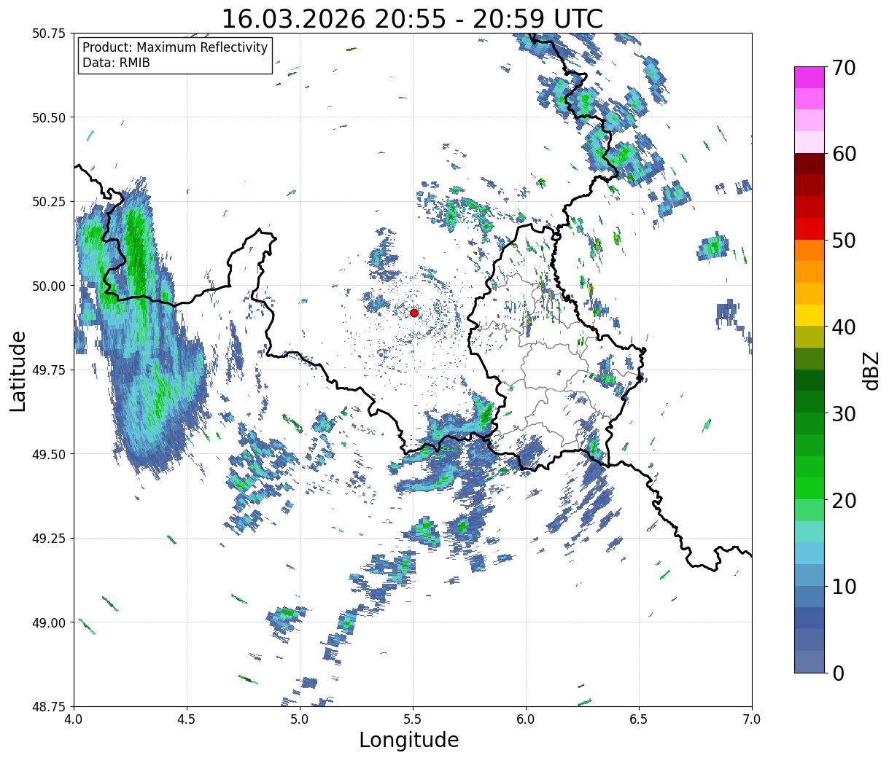This screenshot has height=758, width=889.
Task: Click the plot title '16.03.2026 20:55 - 20:59 UTC'
Action: click(412, 18)
